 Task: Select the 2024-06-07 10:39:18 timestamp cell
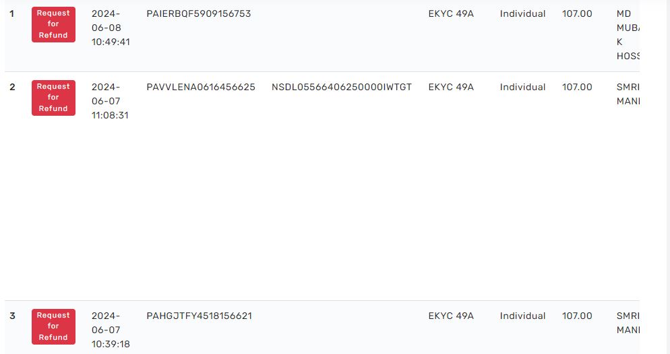111,330
